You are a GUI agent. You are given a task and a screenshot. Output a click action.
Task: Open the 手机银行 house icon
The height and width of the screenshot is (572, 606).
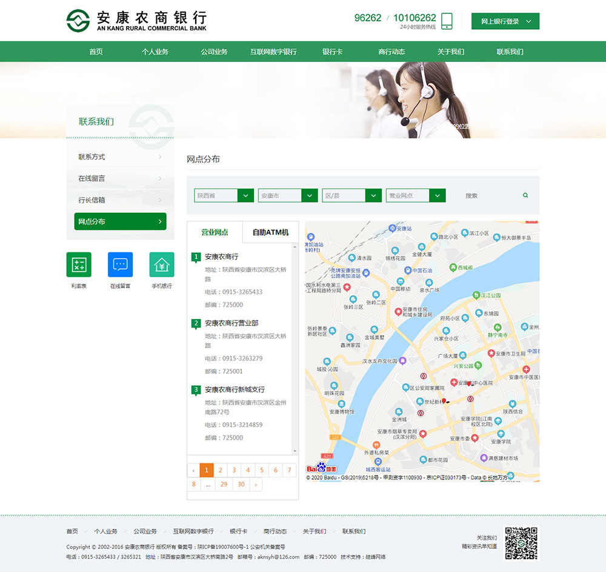(x=162, y=264)
